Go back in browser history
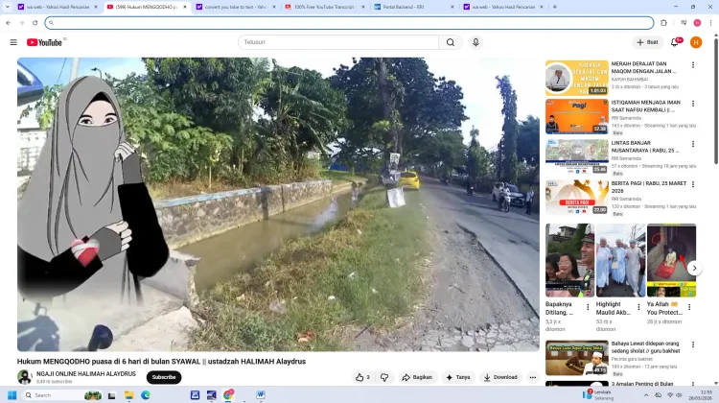 [9, 22]
